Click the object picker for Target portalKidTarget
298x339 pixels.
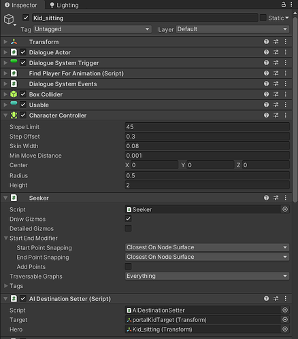click(x=285, y=319)
